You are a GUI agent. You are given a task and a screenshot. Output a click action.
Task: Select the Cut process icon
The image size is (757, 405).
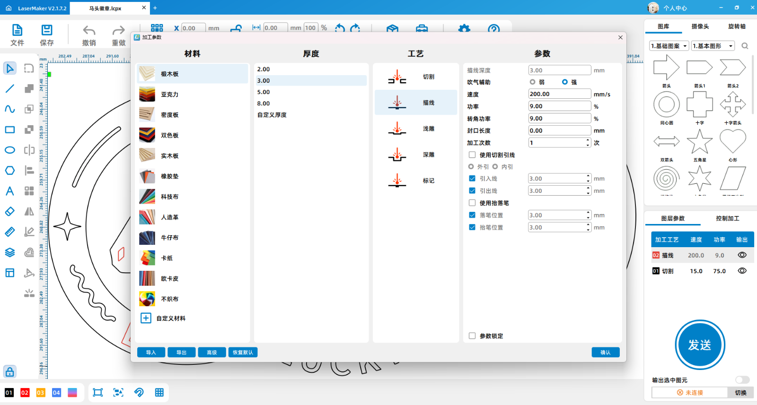(x=397, y=77)
